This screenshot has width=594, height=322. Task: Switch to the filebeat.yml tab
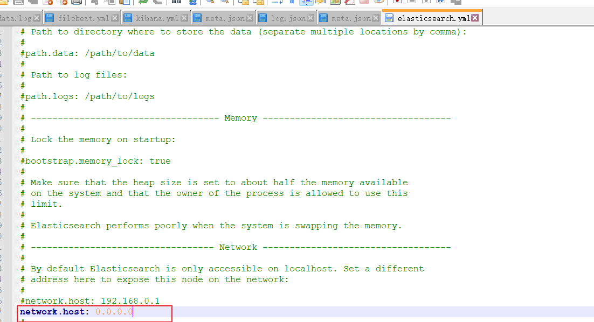(x=84, y=18)
